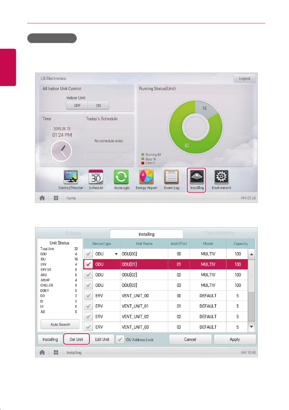Click the scroll down arrow of unit table
The width and height of the screenshot is (289, 410).
(251, 326)
